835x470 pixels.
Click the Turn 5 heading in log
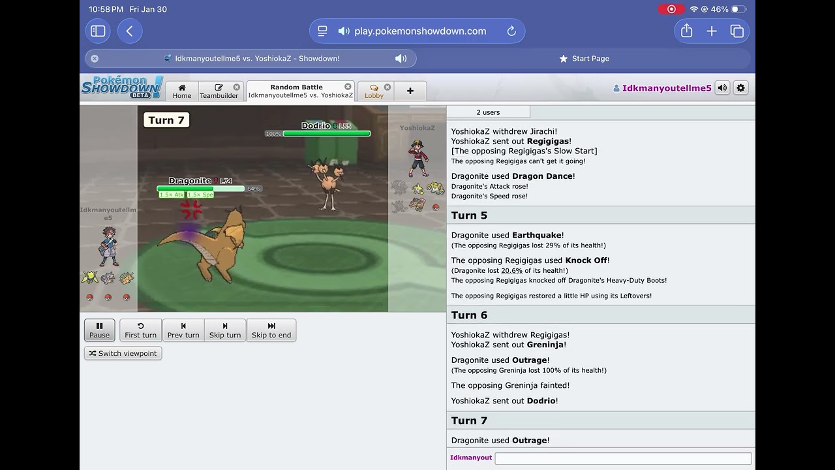(469, 215)
